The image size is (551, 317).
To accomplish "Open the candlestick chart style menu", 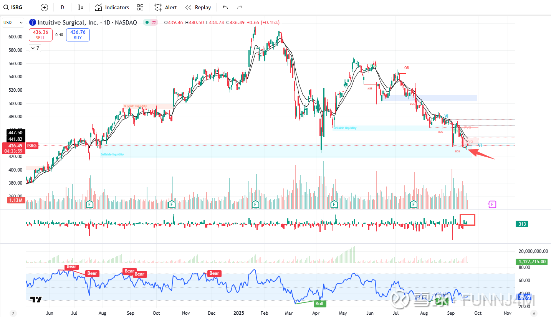I will (x=80, y=7).
